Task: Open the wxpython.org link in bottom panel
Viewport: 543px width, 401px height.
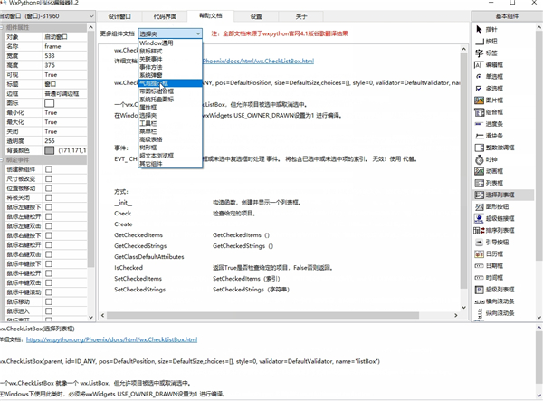Action: click(x=112, y=339)
